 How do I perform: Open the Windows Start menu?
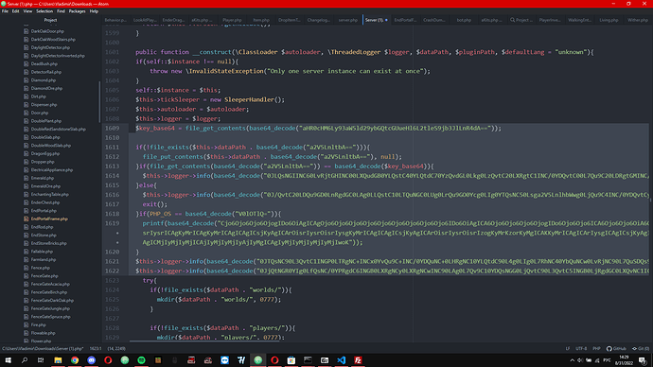point(8,360)
